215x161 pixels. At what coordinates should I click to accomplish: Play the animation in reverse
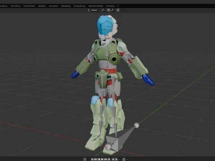99,159
